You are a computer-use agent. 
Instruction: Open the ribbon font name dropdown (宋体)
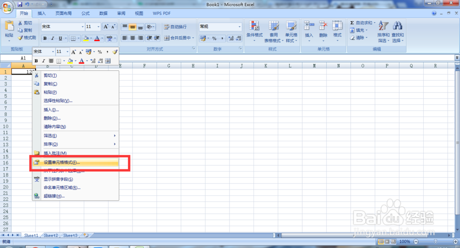pos(82,27)
